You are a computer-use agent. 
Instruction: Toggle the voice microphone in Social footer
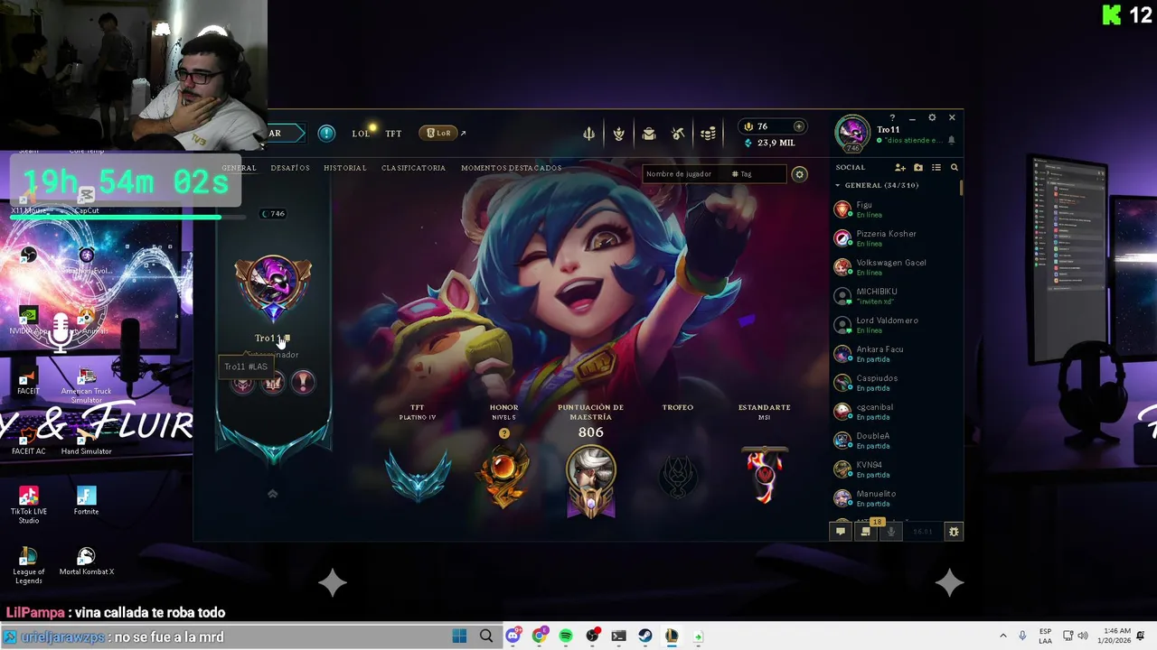coord(890,532)
